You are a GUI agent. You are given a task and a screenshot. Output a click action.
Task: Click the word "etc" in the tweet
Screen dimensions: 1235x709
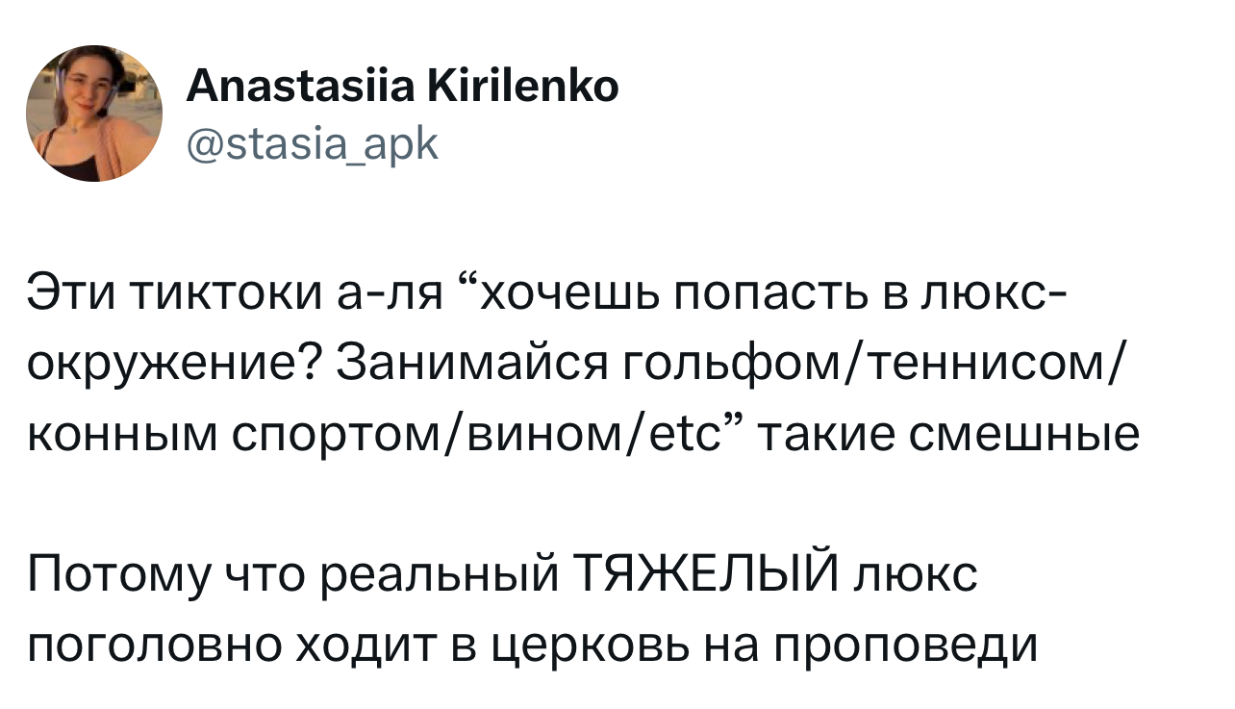[x=694, y=435]
